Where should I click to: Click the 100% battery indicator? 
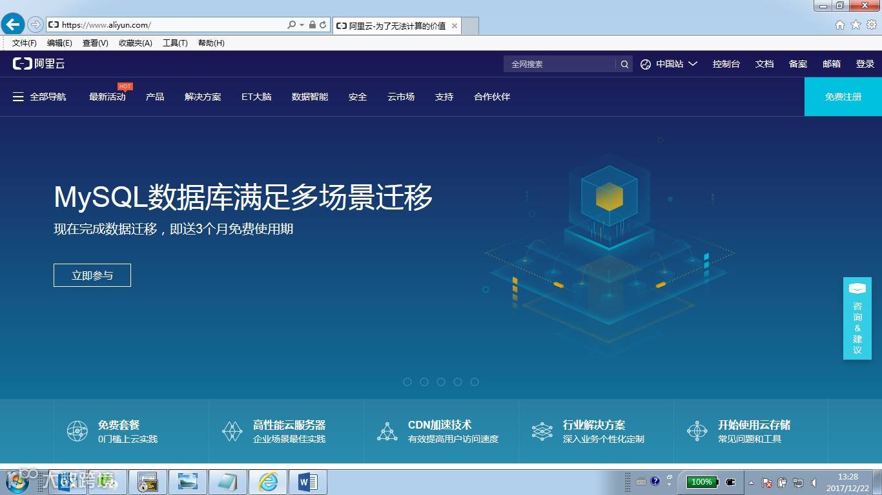click(x=702, y=482)
